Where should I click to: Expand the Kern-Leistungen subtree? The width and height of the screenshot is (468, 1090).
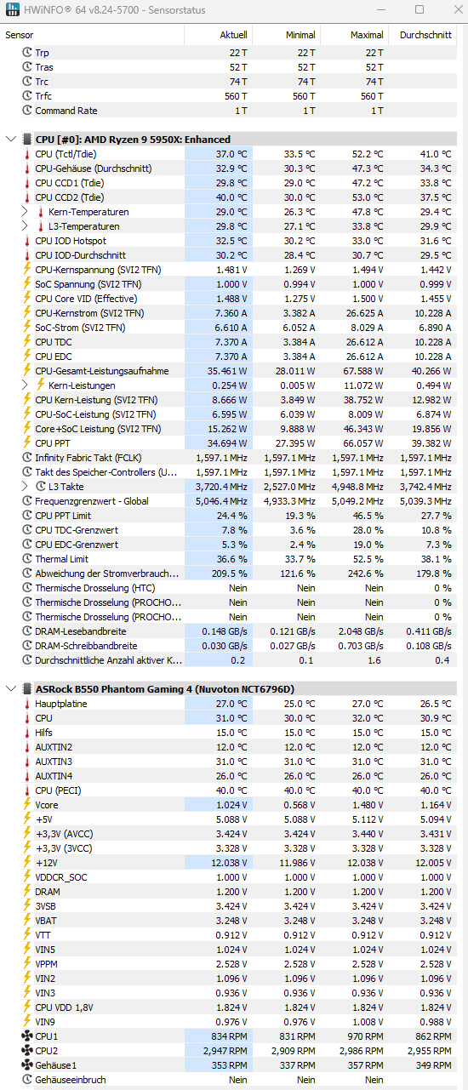tap(25, 385)
